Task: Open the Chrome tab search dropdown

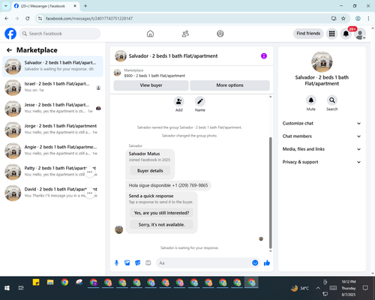Action: 5,6
